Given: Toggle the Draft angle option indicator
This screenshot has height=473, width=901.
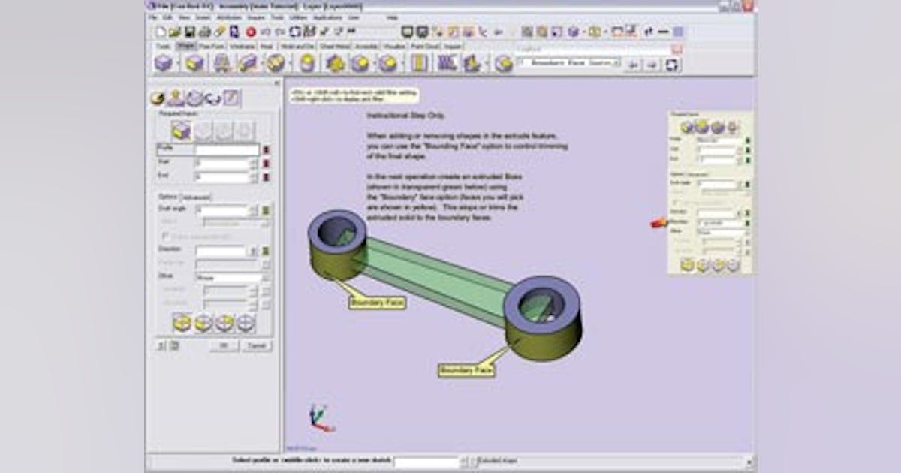Looking at the screenshot, I should 264,211.
